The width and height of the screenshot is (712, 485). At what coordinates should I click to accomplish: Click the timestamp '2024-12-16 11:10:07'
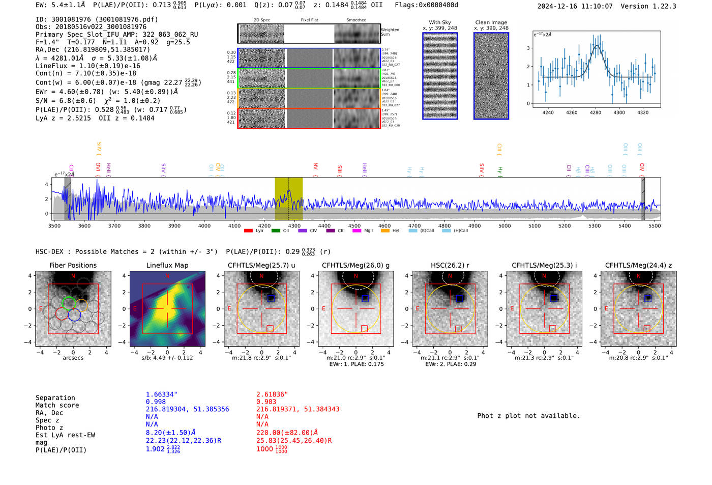pos(575,6)
